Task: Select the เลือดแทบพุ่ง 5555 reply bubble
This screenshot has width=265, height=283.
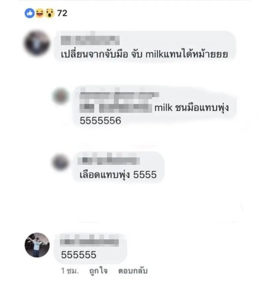Action: (118, 167)
